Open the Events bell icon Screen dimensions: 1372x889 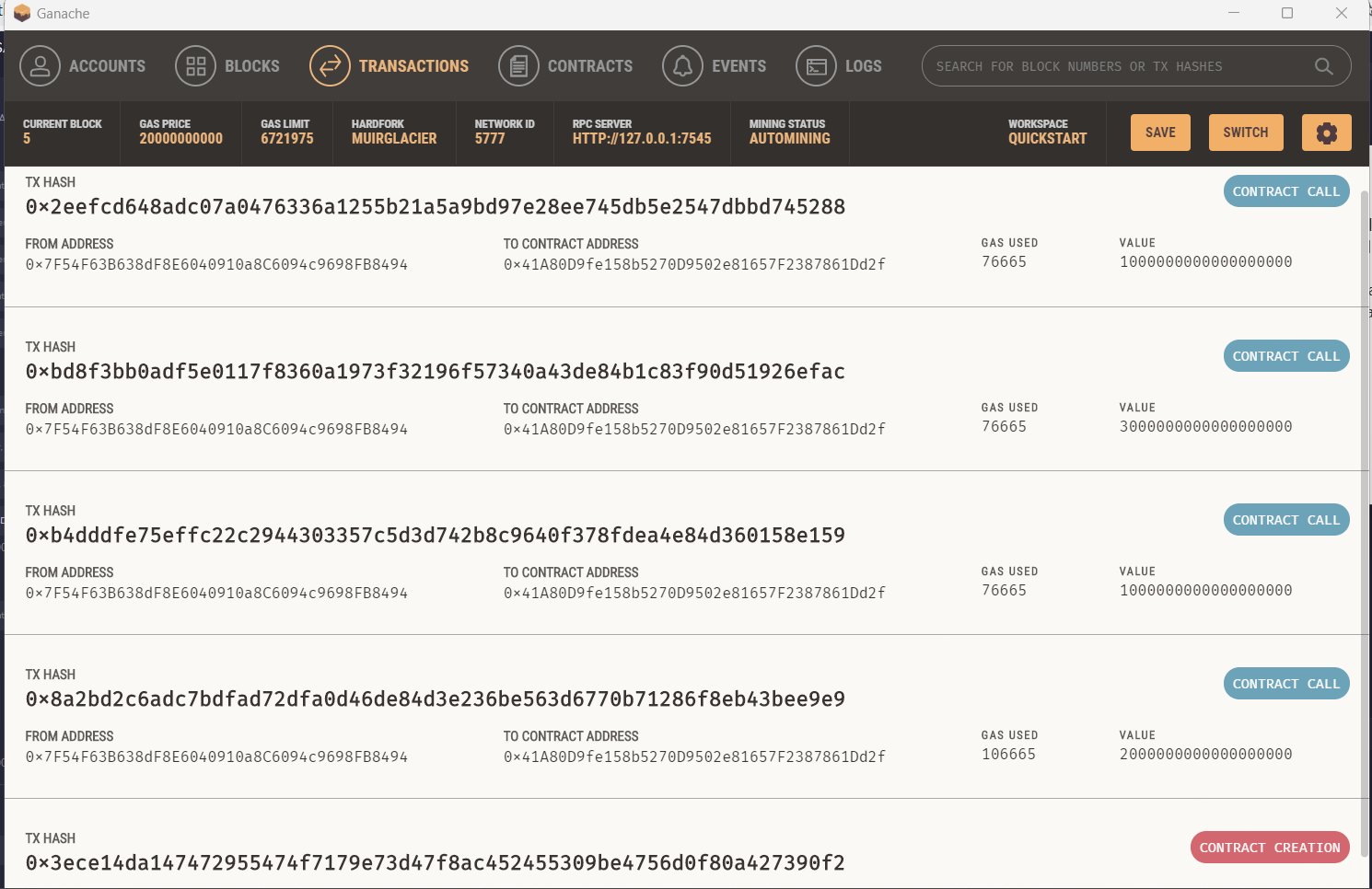tap(682, 66)
